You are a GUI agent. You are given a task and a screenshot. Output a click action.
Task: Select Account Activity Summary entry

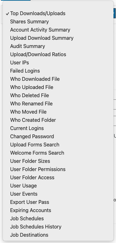coord(58,30)
